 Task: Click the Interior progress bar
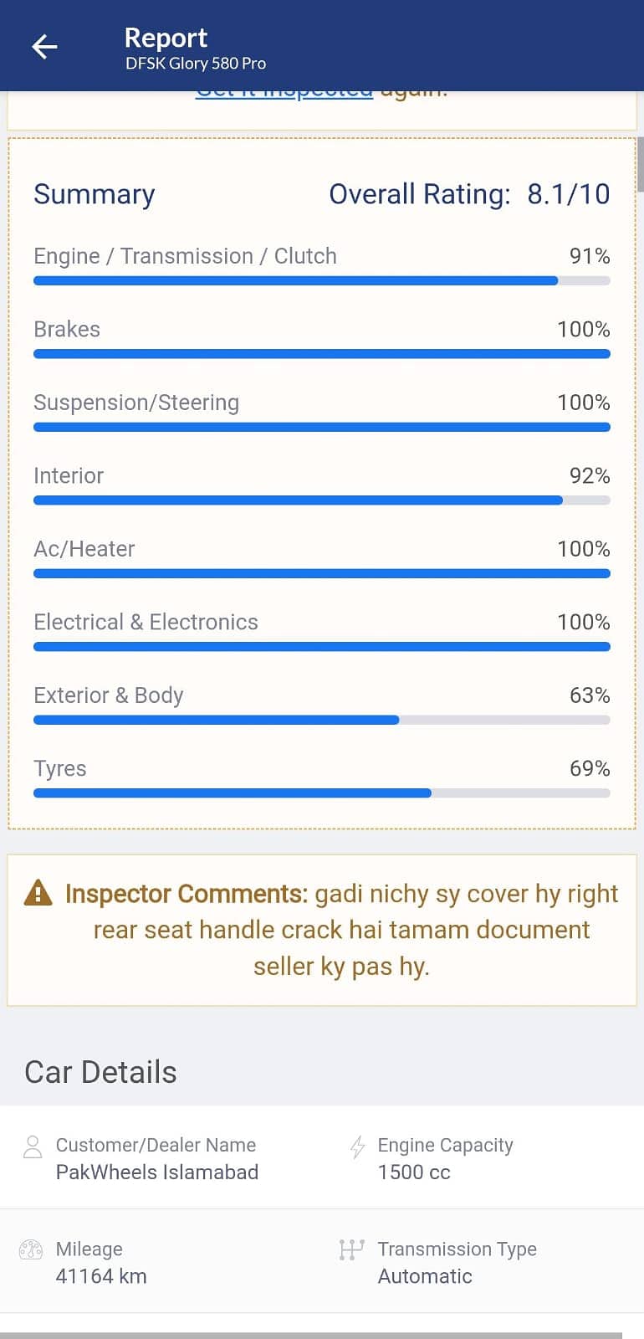tap(322, 500)
